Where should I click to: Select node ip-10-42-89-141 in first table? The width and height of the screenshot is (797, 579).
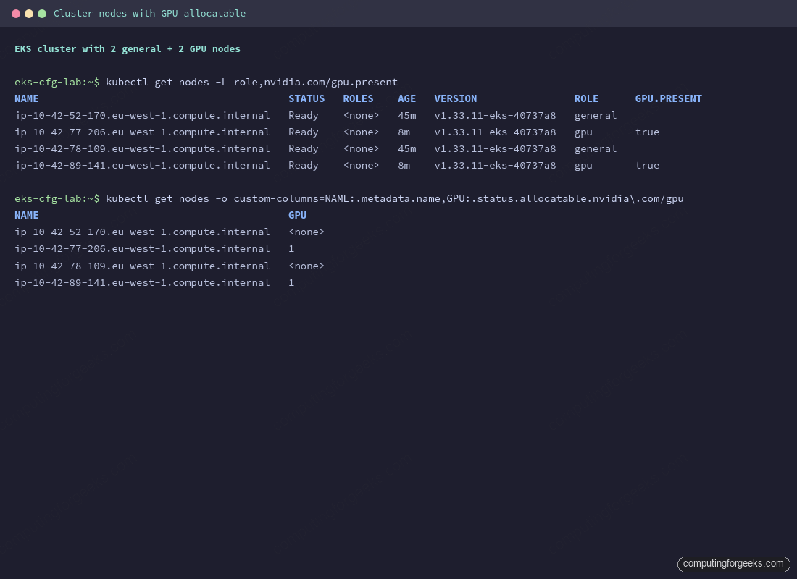pyautogui.click(x=142, y=166)
